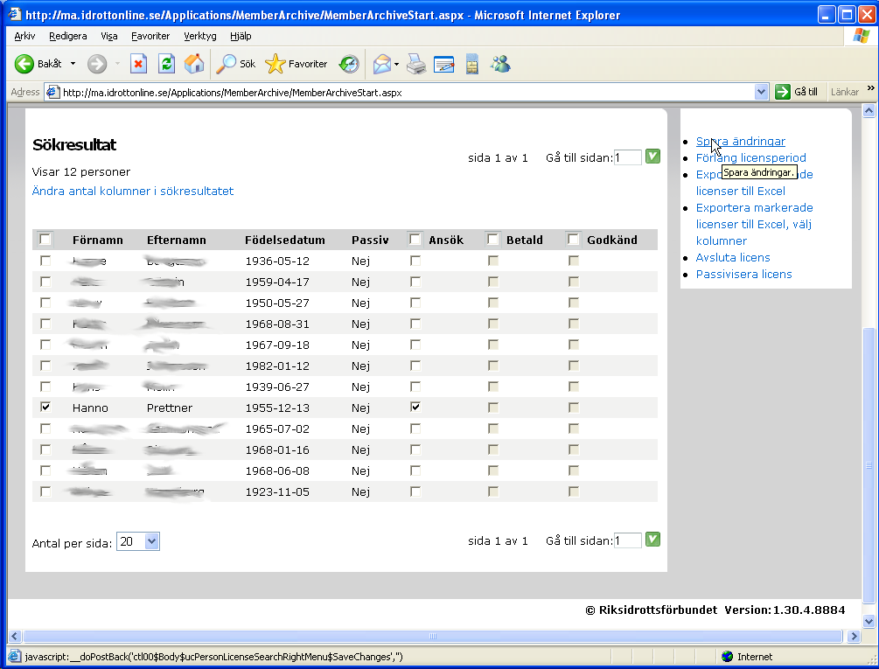Click the address URL field
Image resolution: width=879 pixels, height=669 pixels.
tap(407, 92)
